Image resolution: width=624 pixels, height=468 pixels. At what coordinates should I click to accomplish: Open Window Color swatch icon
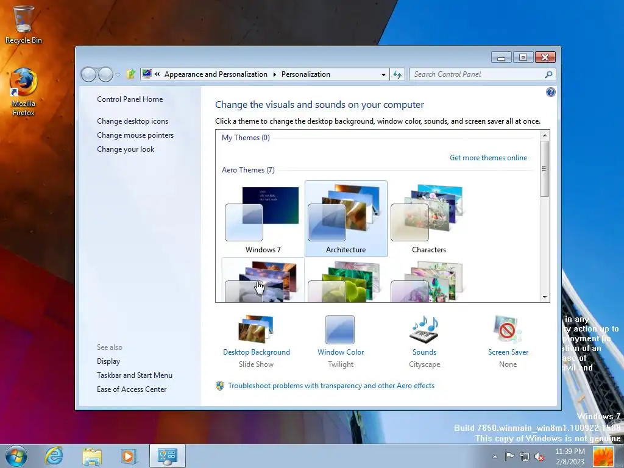340,329
